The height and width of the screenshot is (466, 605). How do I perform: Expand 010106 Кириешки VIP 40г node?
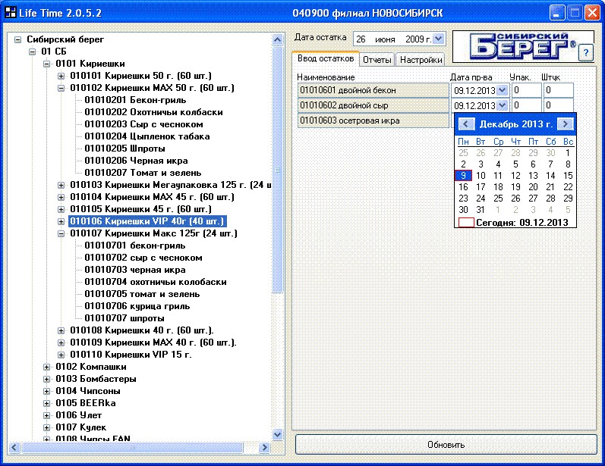[61, 221]
